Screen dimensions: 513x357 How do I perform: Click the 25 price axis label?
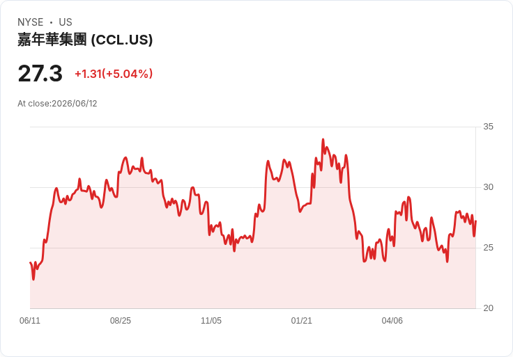[x=488, y=248]
